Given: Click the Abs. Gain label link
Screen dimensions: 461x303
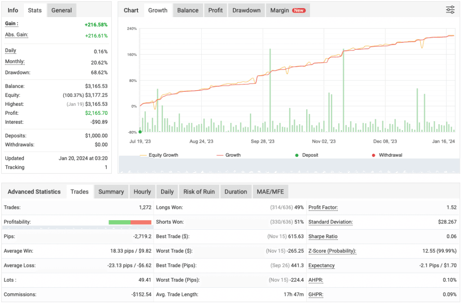Looking at the screenshot, I should [15, 35].
